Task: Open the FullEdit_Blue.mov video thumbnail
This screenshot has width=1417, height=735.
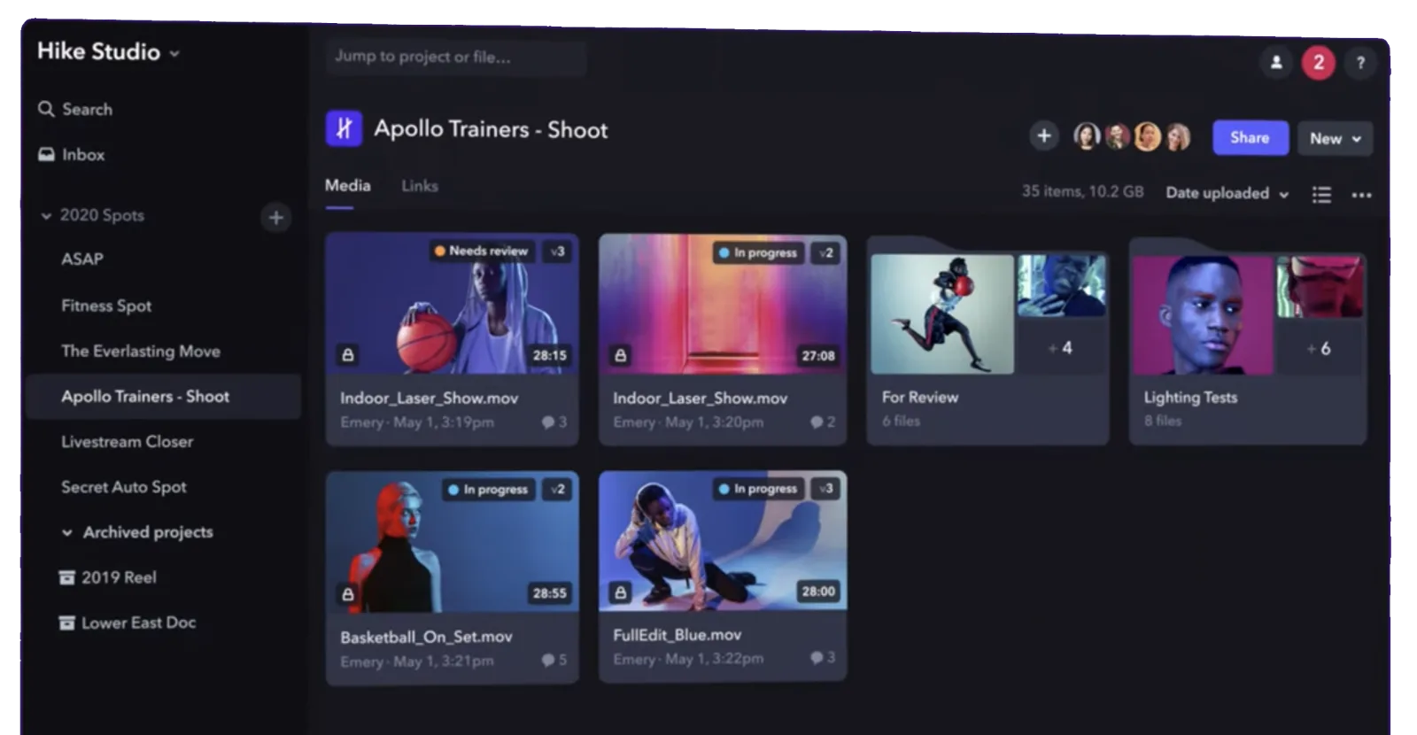Action: pyautogui.click(x=723, y=541)
